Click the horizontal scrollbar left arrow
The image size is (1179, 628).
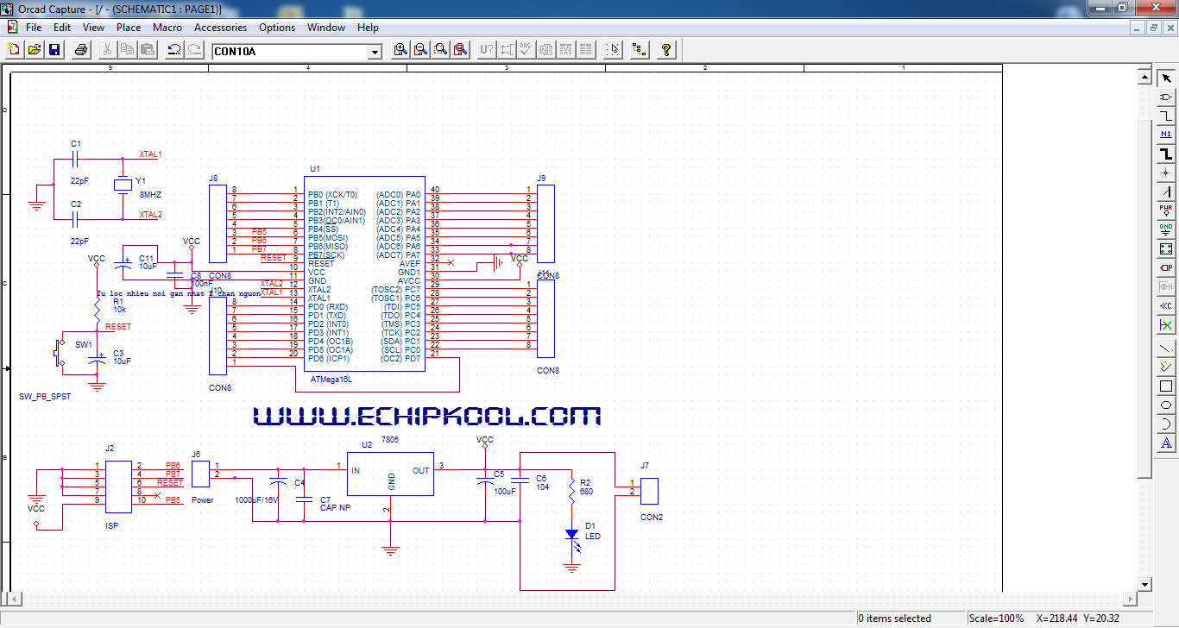(x=13, y=598)
